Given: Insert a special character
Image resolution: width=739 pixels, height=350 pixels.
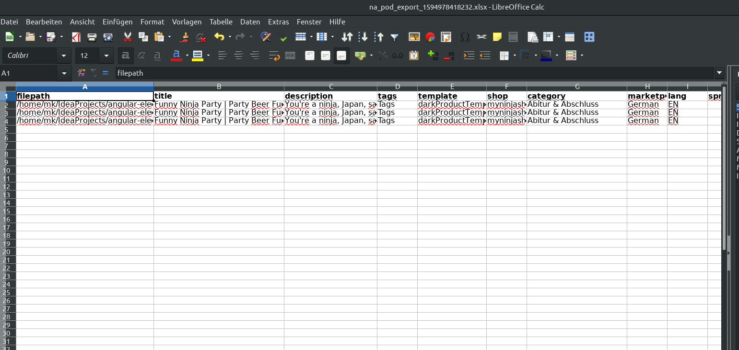Looking at the screenshot, I should pos(465,37).
